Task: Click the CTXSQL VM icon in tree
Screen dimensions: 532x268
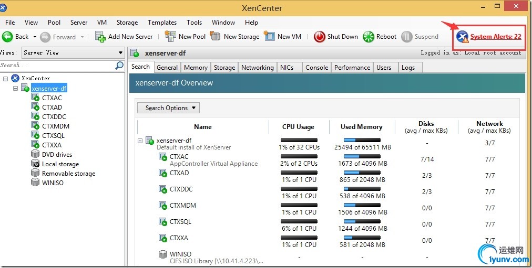Action: point(35,135)
